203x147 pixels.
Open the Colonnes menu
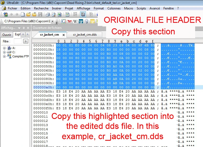coord(114,8)
